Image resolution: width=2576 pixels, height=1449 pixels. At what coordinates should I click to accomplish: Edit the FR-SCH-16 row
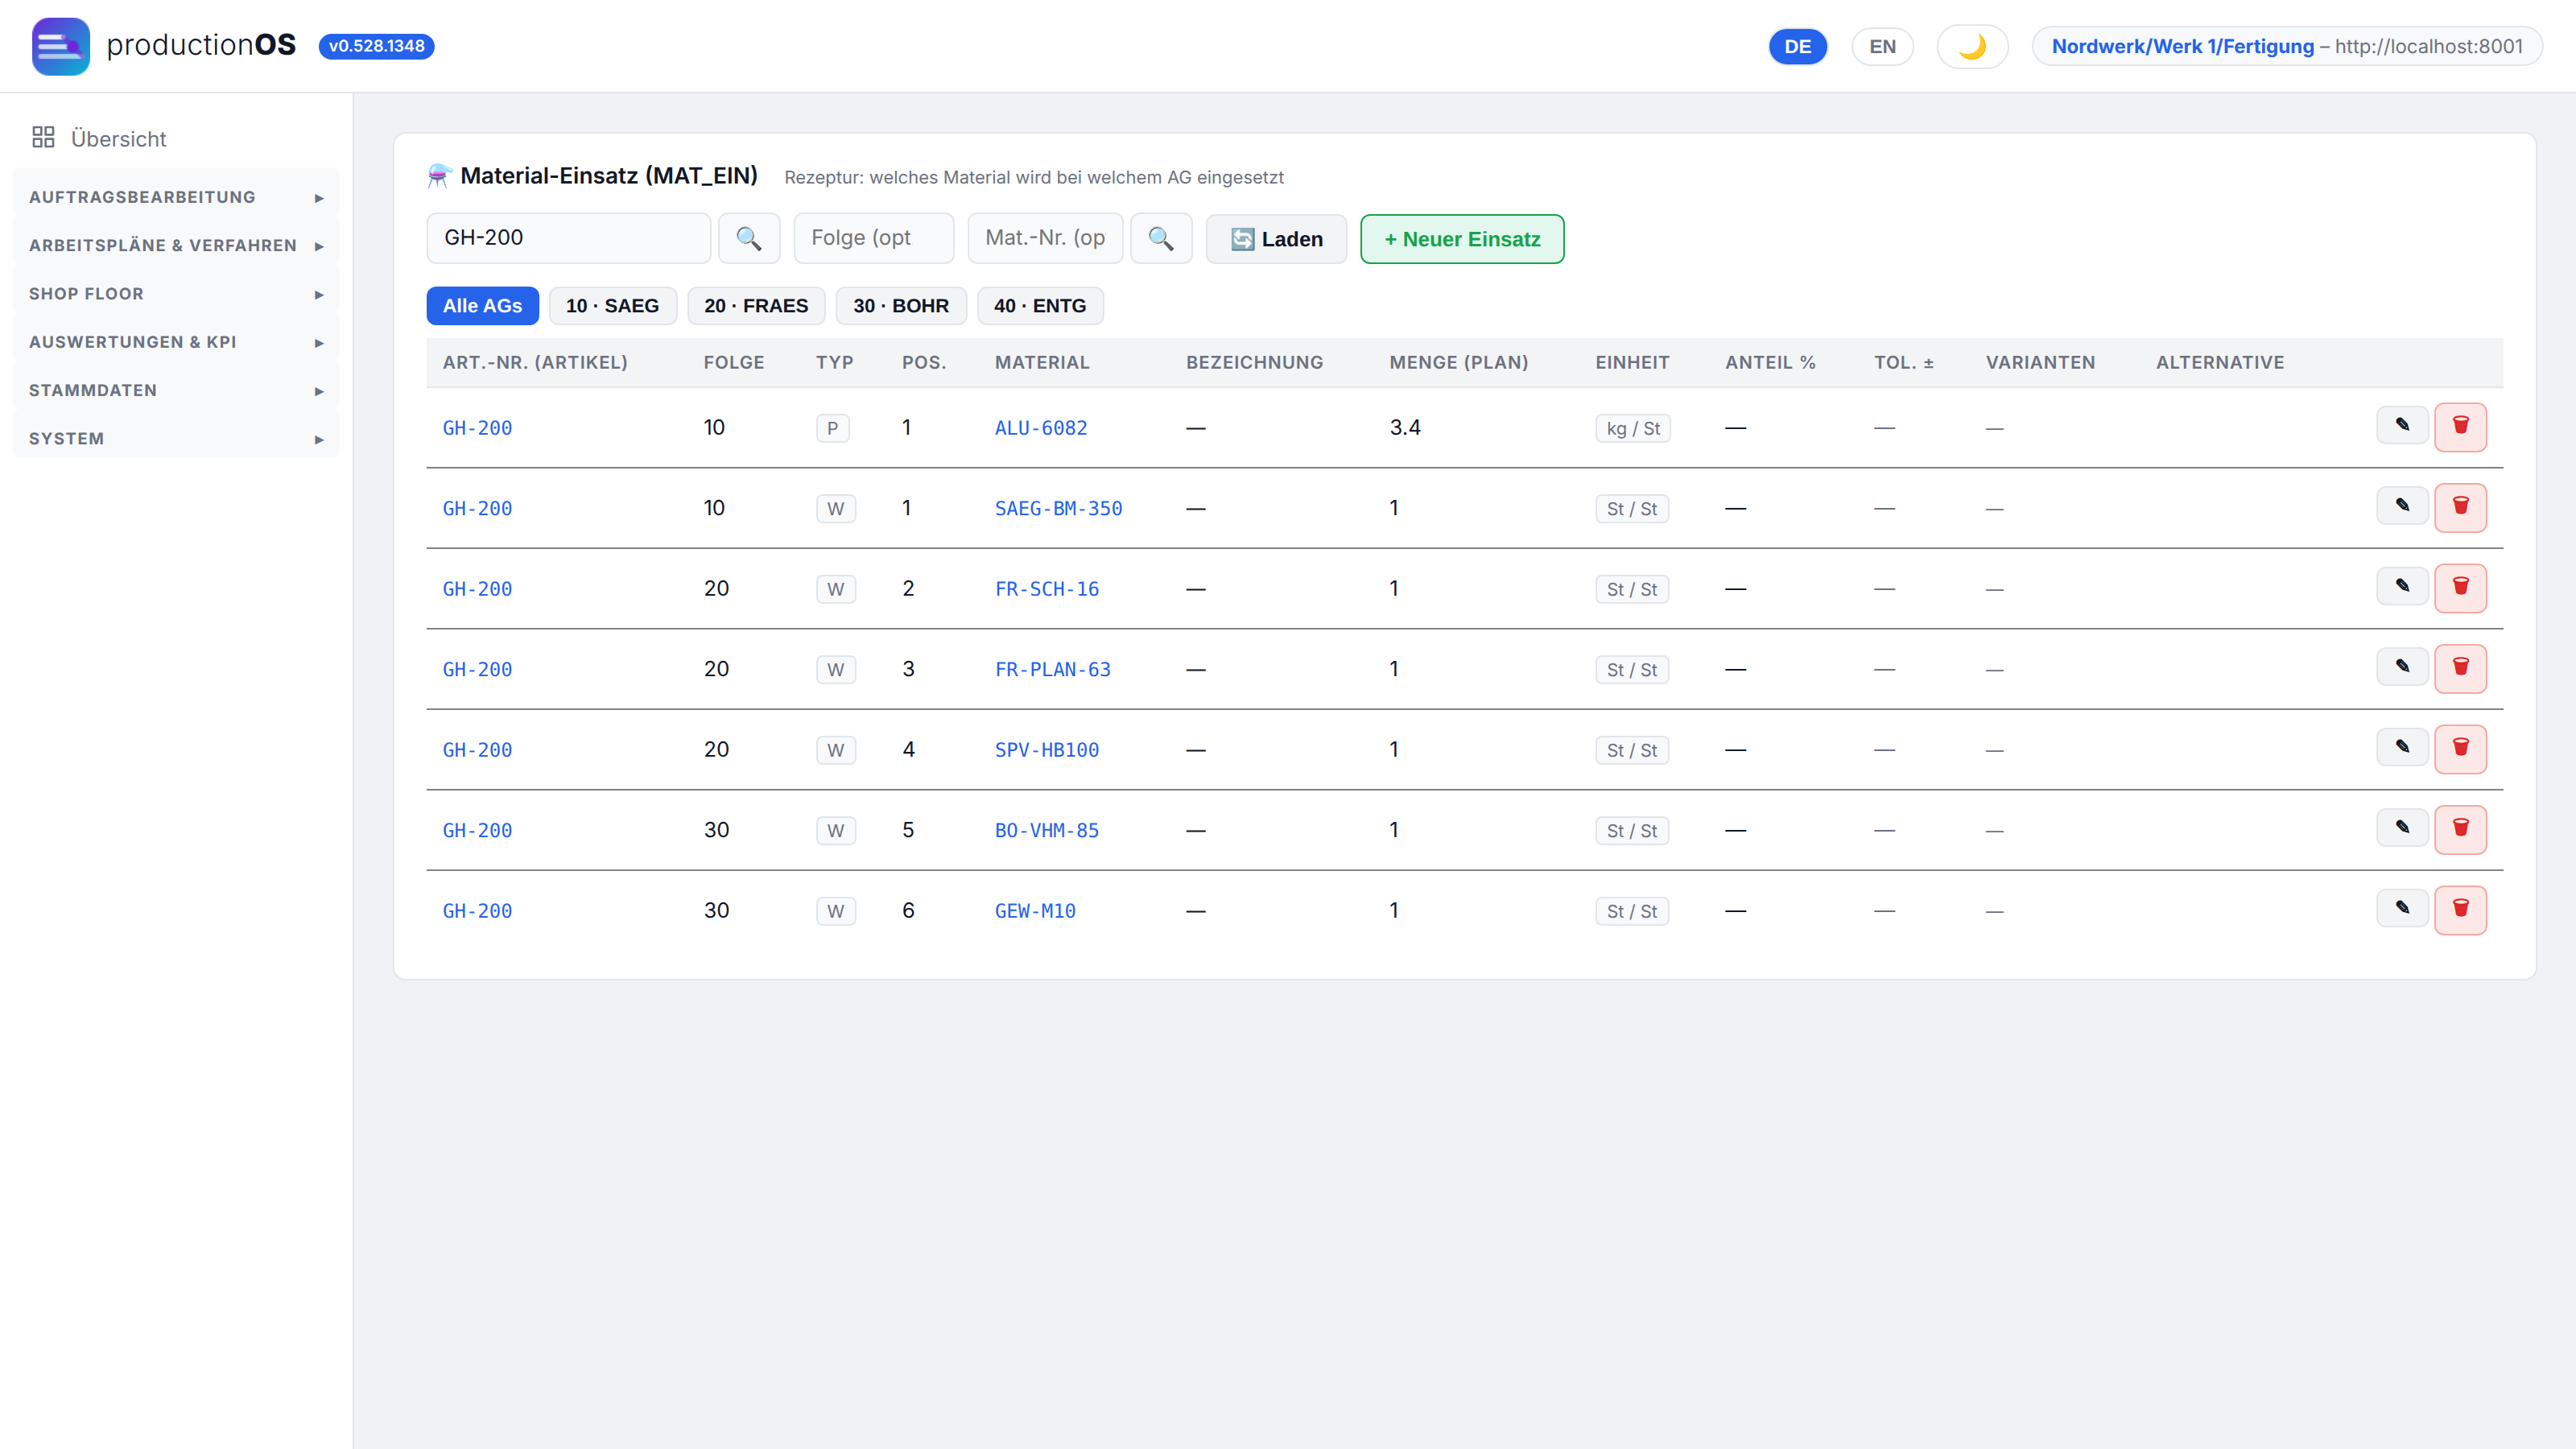pos(2402,586)
